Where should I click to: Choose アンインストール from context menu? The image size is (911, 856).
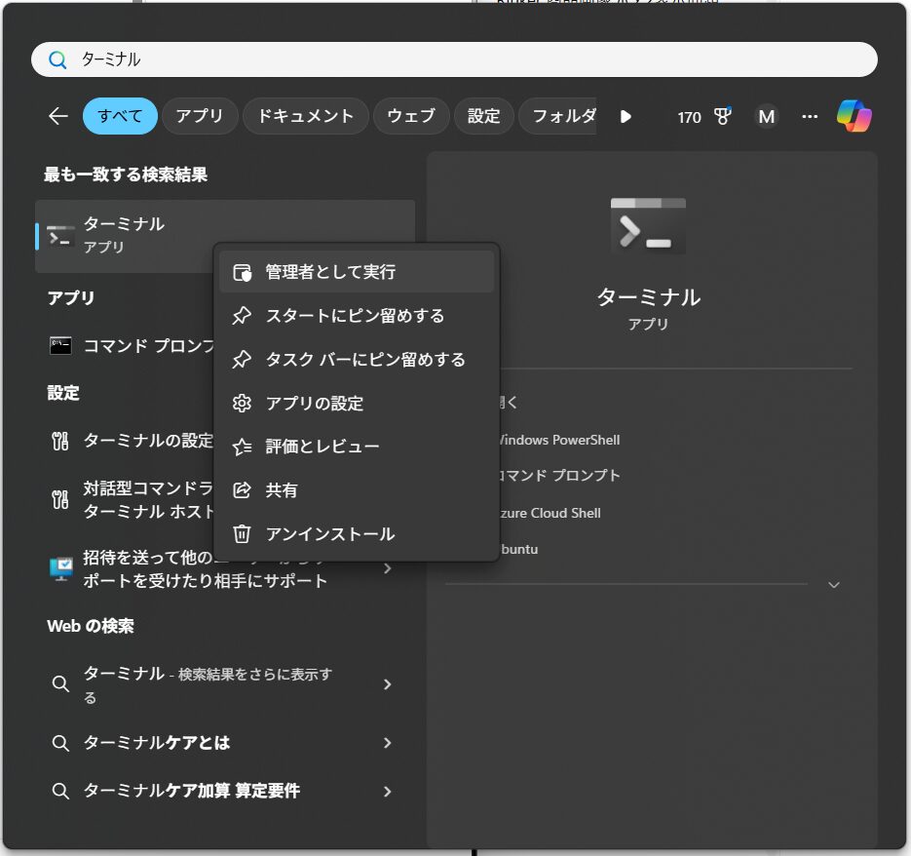[x=357, y=534]
